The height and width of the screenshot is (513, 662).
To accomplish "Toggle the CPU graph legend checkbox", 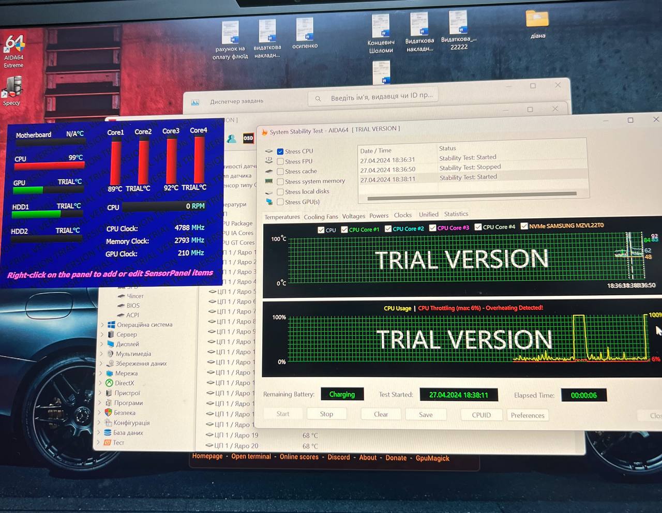I will pyautogui.click(x=321, y=230).
